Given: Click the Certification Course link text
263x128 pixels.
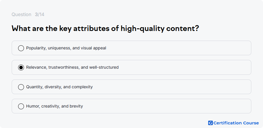Looking at the screenshot, I should point(236,123).
